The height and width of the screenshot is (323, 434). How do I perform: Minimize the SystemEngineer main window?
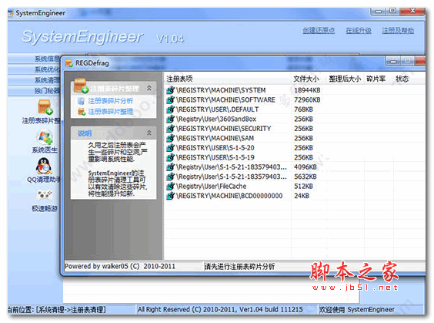click(378, 11)
